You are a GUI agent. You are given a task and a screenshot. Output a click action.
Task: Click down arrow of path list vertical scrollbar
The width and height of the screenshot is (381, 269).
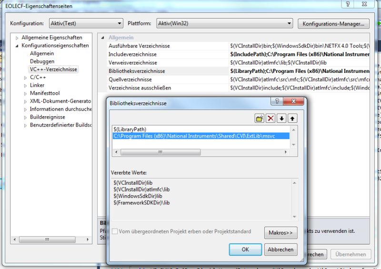coord(293,145)
